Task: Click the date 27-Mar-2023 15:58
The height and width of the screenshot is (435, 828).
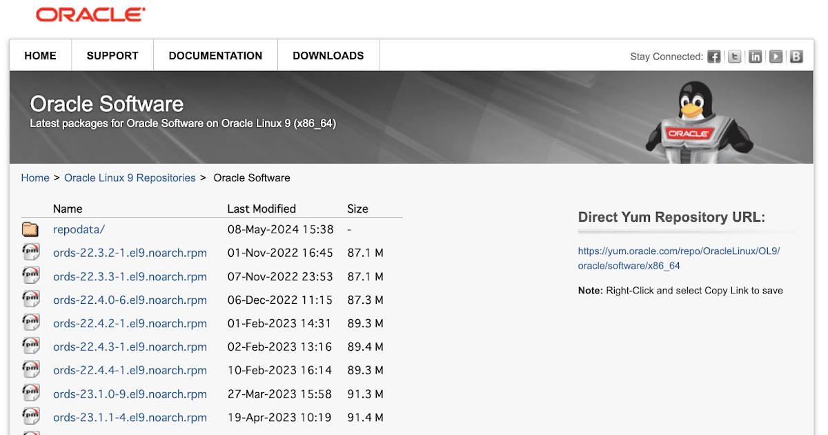Action: pos(279,394)
